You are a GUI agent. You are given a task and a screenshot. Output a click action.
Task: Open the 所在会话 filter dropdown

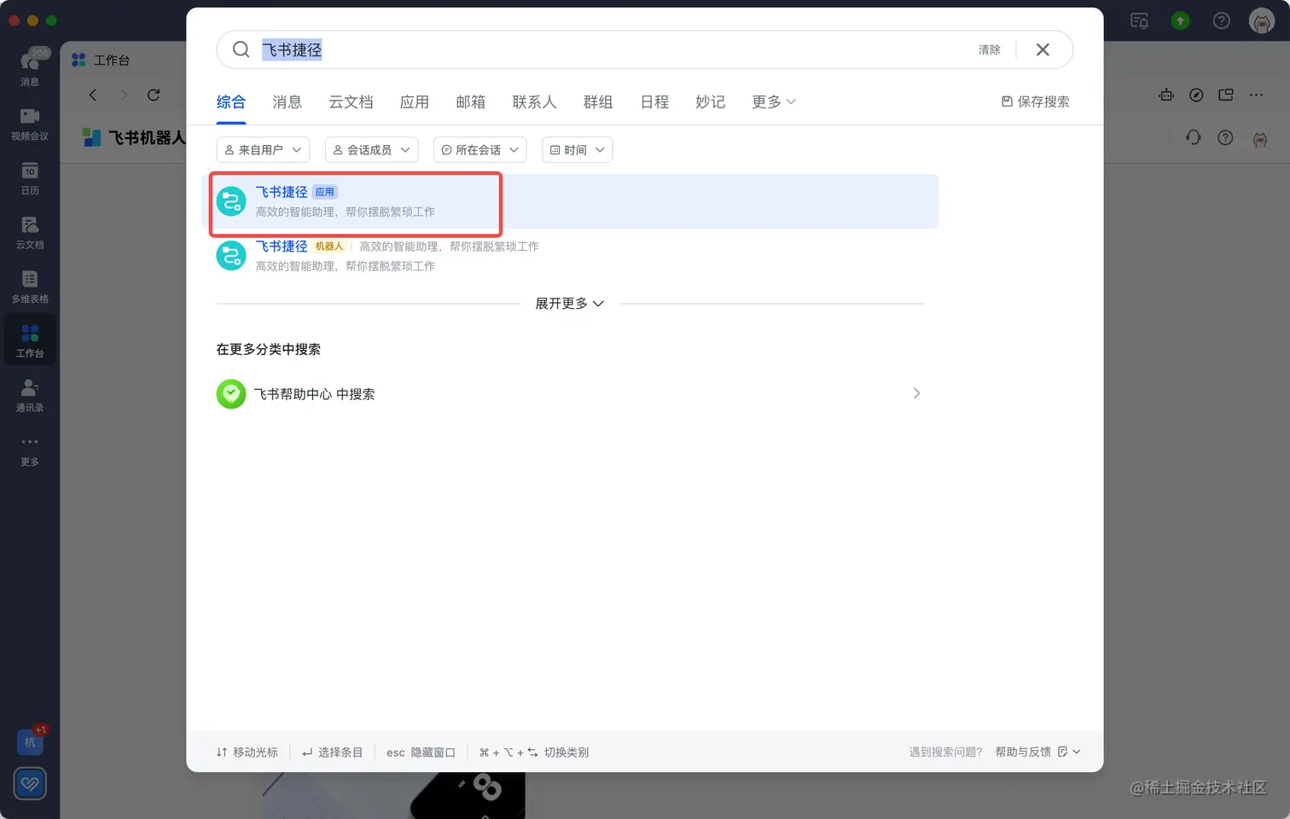click(480, 150)
